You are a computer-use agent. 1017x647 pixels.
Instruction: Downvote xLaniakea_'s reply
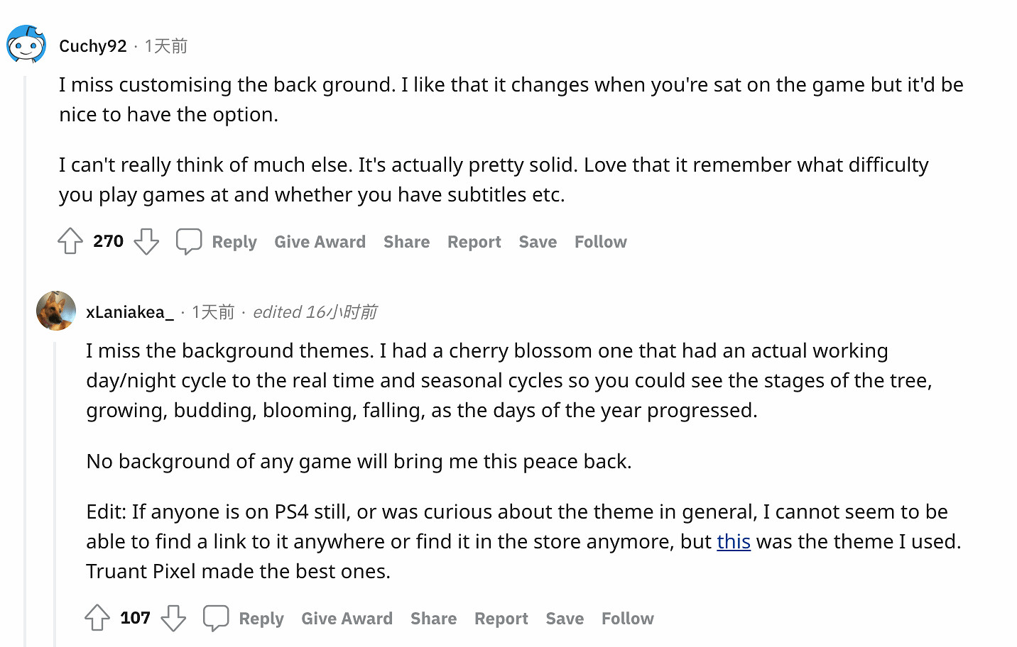pyautogui.click(x=173, y=618)
